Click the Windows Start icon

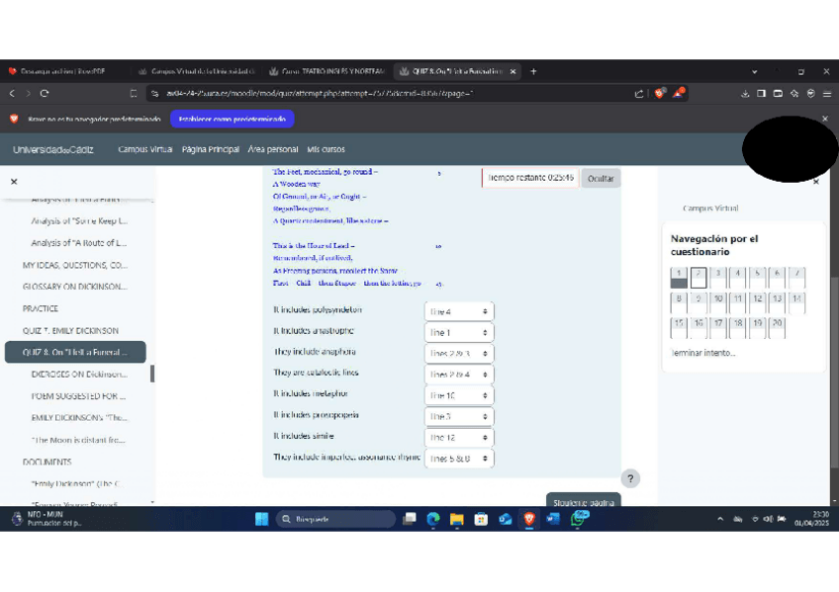262,519
